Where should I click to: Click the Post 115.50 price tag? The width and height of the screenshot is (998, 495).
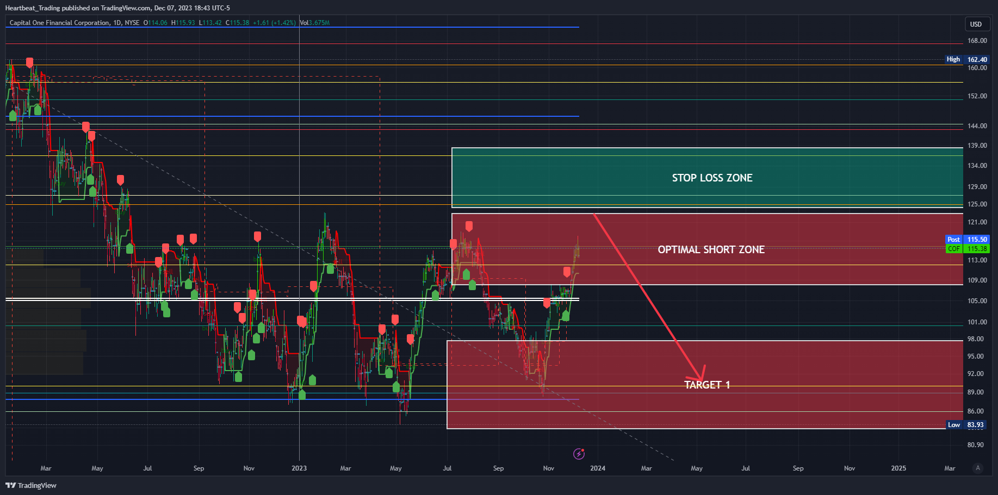pos(968,240)
